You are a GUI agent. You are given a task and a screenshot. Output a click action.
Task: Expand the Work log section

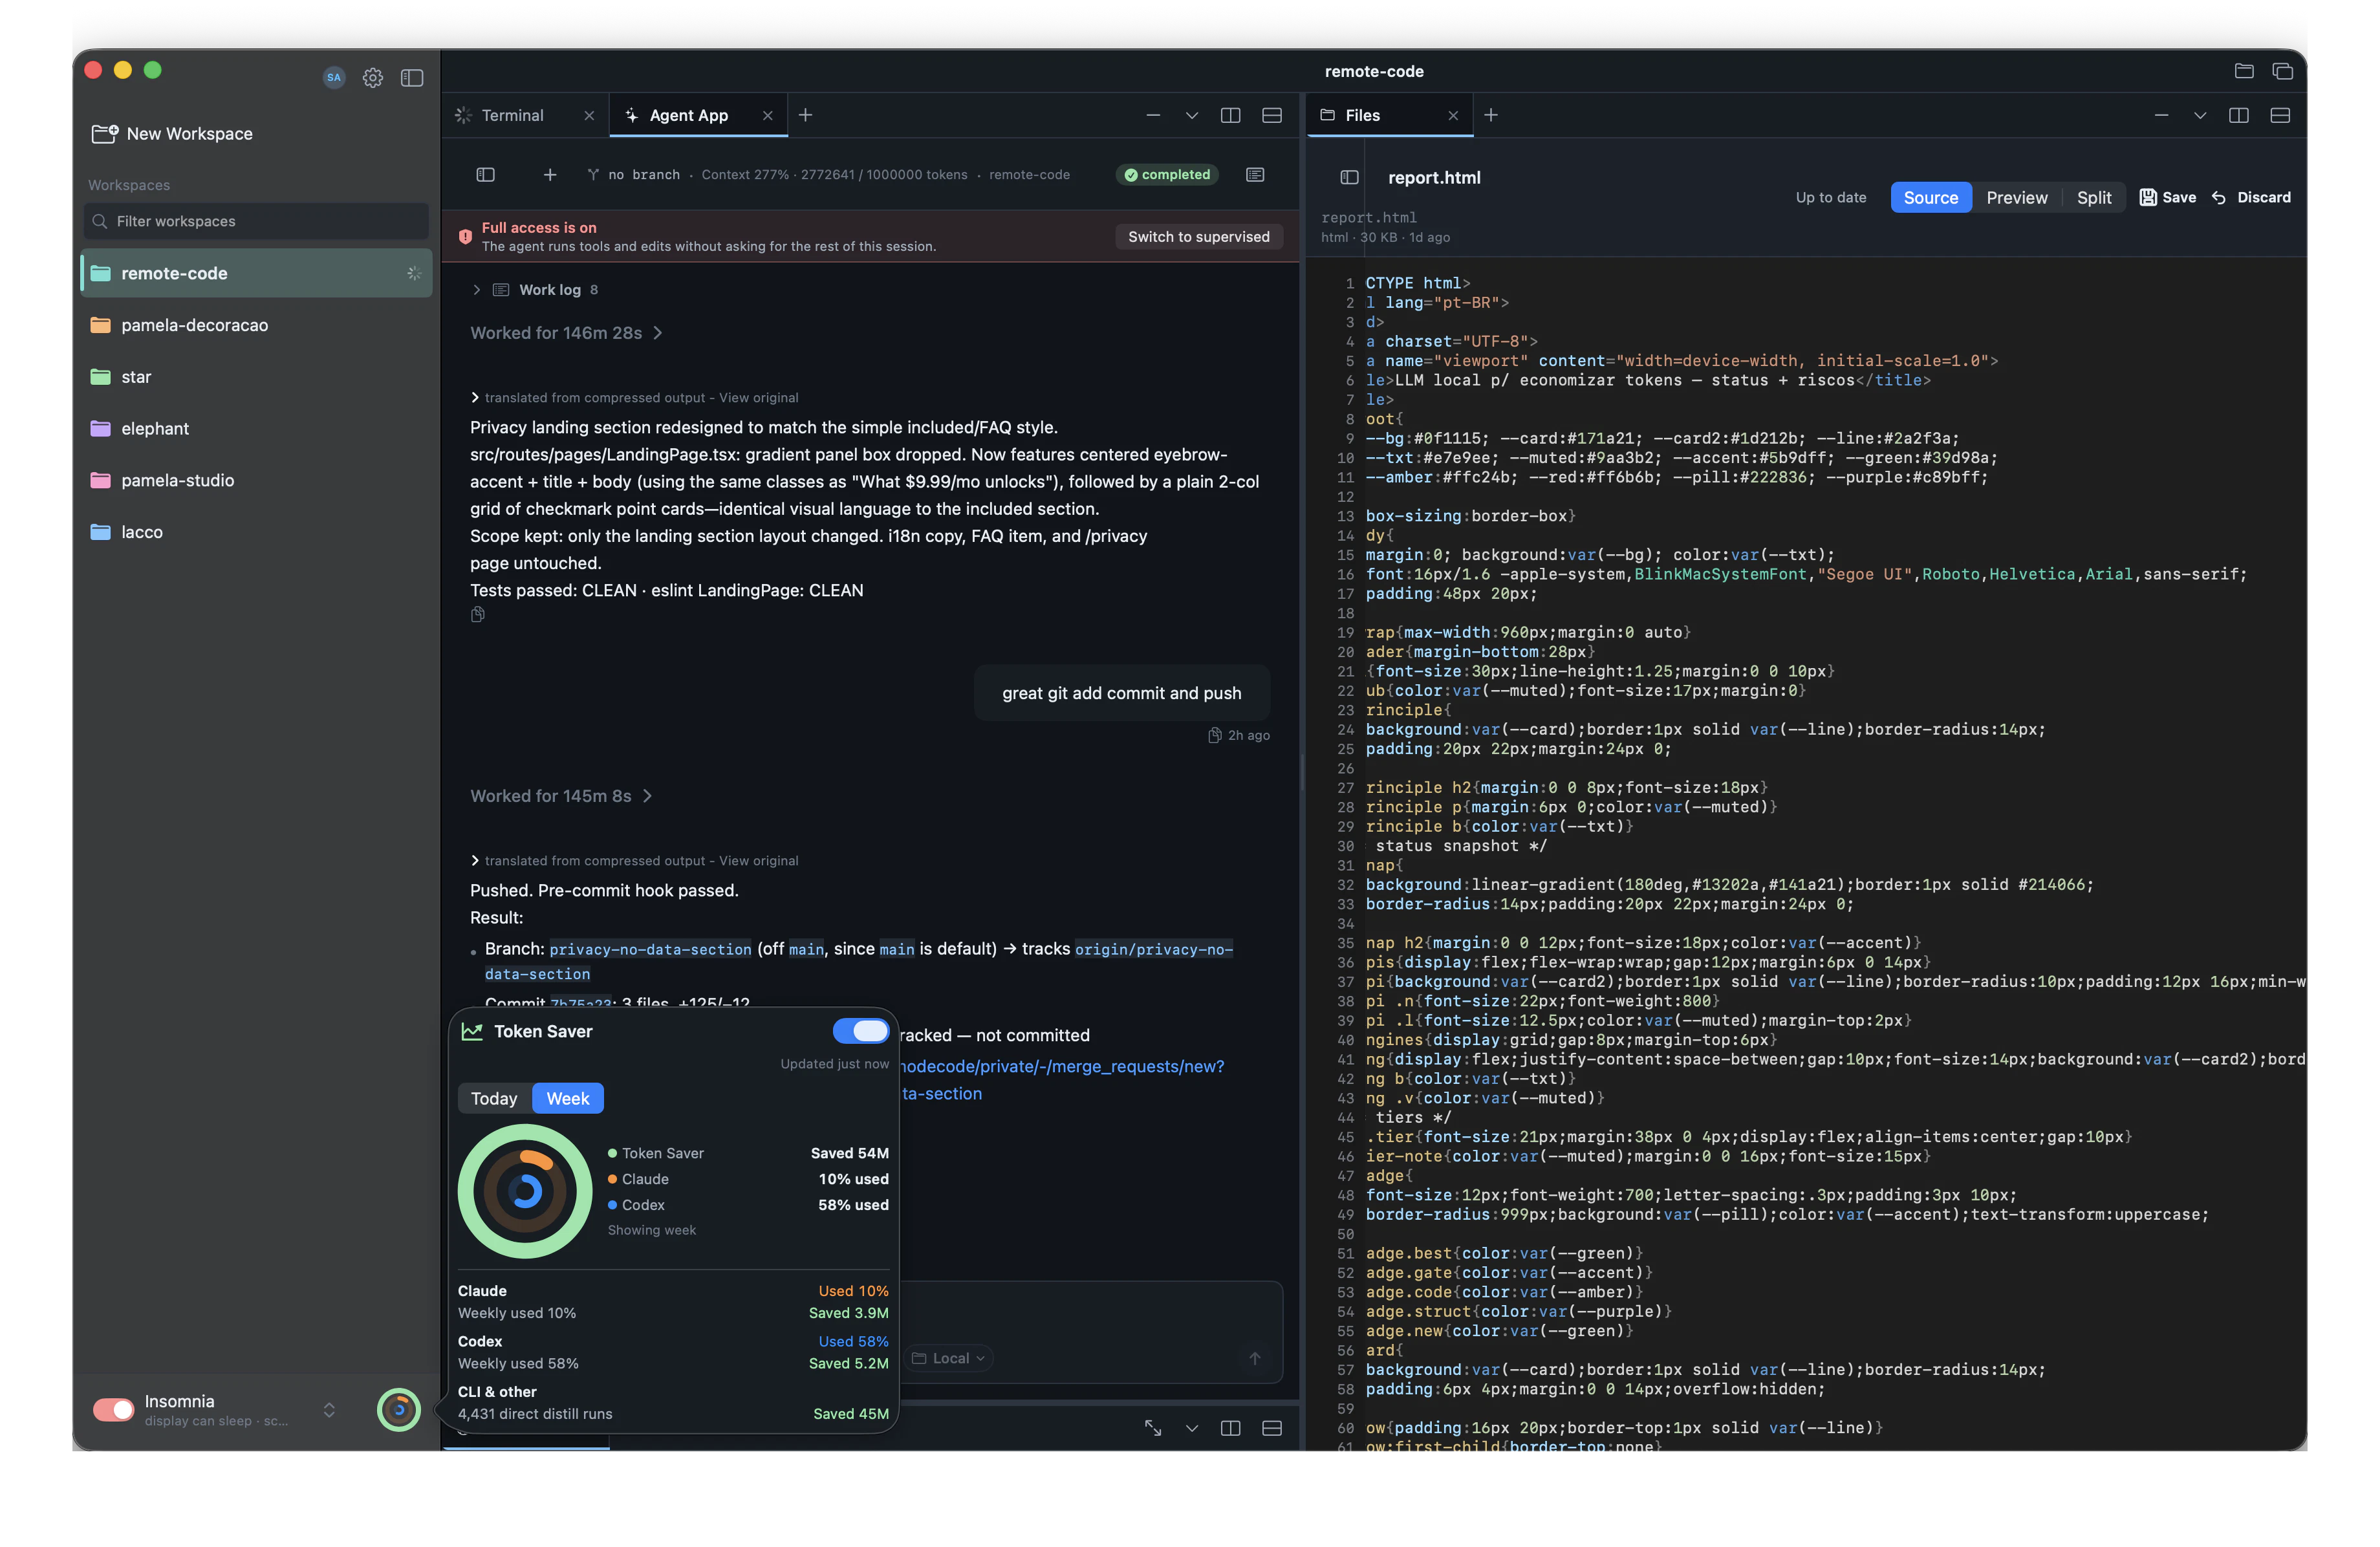tap(535, 290)
